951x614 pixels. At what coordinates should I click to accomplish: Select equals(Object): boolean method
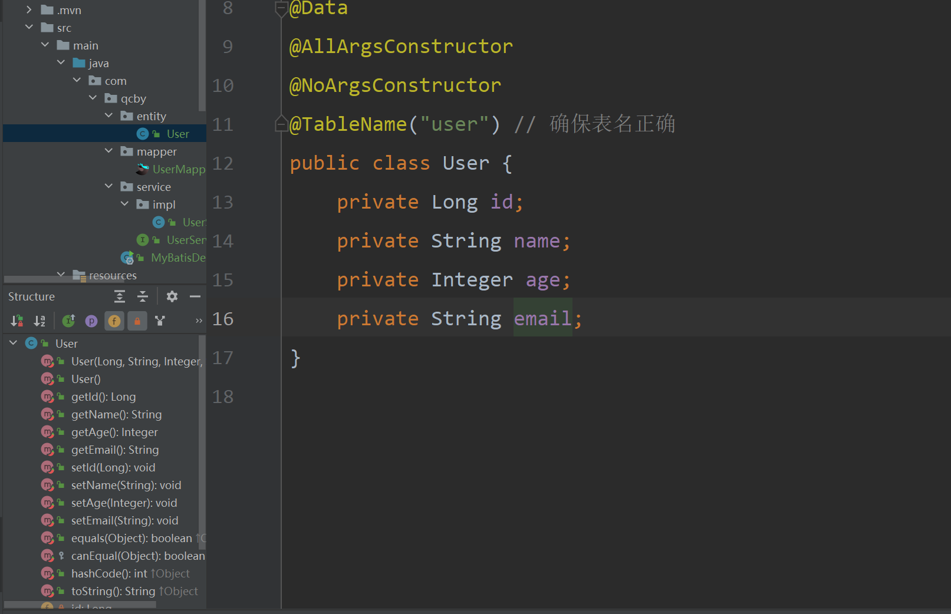pyautogui.click(x=131, y=538)
